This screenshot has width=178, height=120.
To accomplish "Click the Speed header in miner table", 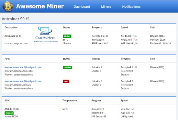I will pos(124,27).
